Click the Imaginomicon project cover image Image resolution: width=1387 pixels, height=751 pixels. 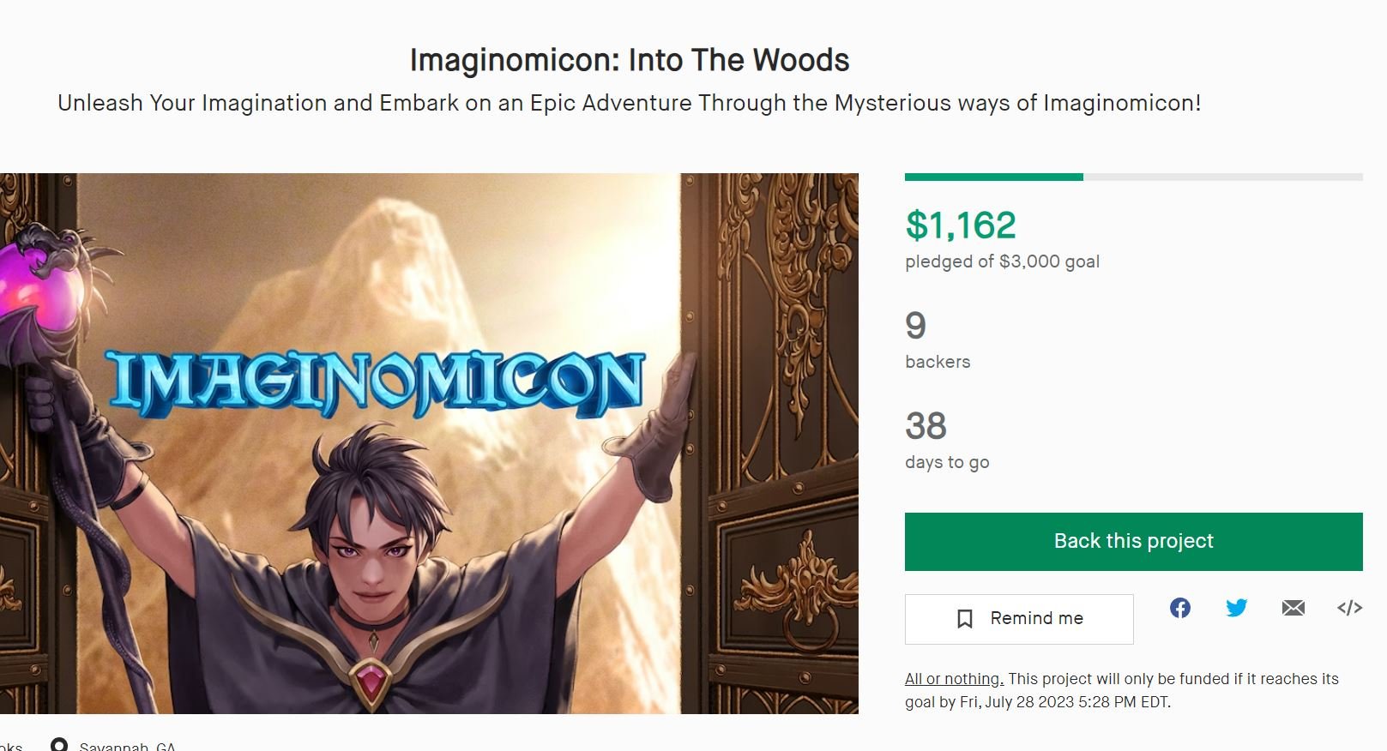click(x=429, y=443)
